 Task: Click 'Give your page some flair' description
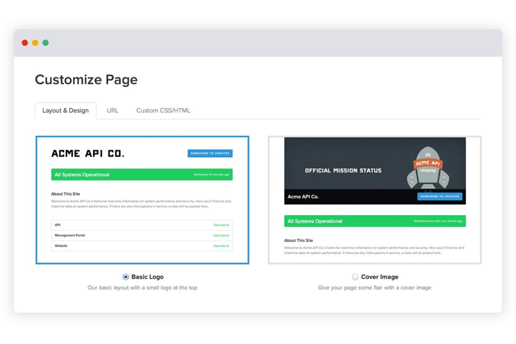(x=374, y=288)
